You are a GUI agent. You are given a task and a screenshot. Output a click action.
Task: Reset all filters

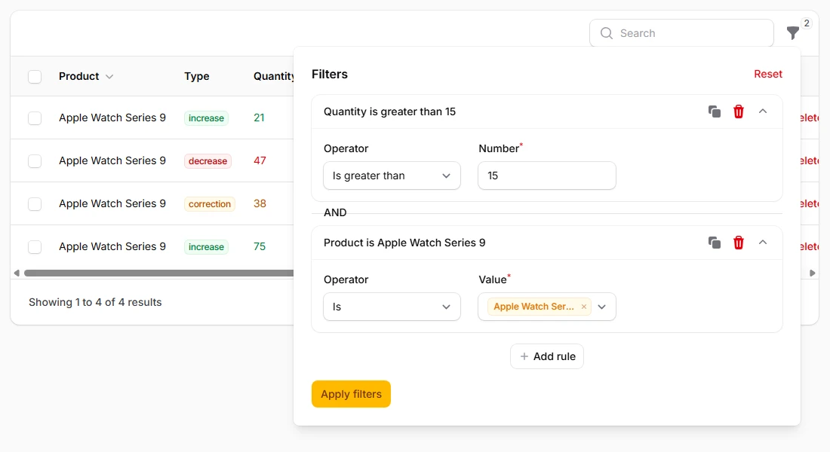point(767,74)
